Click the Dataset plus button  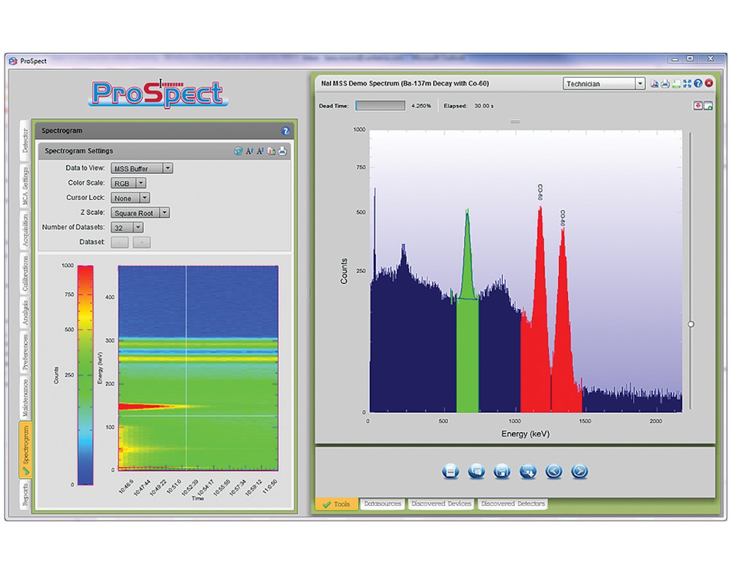(x=142, y=242)
